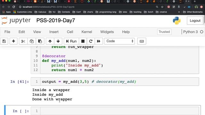Click the kernel idle circle indicator
The height and width of the screenshot is (115, 205).
click(201, 32)
